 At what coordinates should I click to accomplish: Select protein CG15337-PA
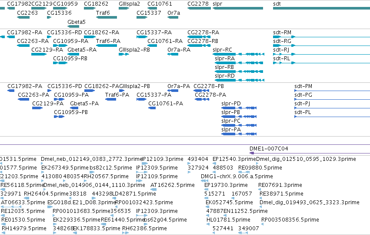(x=142, y=99)
